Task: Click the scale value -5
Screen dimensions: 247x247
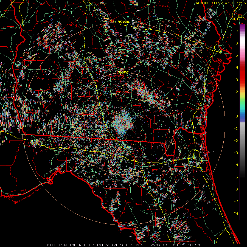Action: (x=236, y=177)
